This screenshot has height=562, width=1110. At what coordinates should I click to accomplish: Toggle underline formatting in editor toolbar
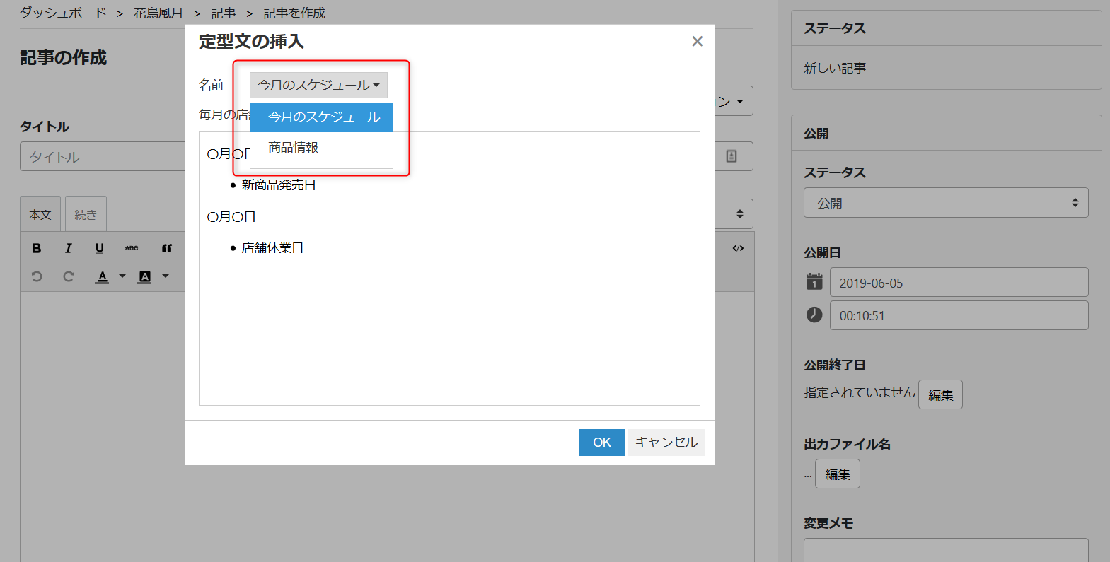click(100, 248)
